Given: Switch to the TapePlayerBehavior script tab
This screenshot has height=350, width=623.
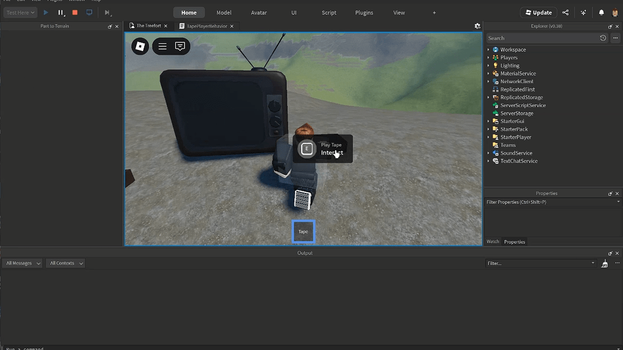Looking at the screenshot, I should click(207, 26).
